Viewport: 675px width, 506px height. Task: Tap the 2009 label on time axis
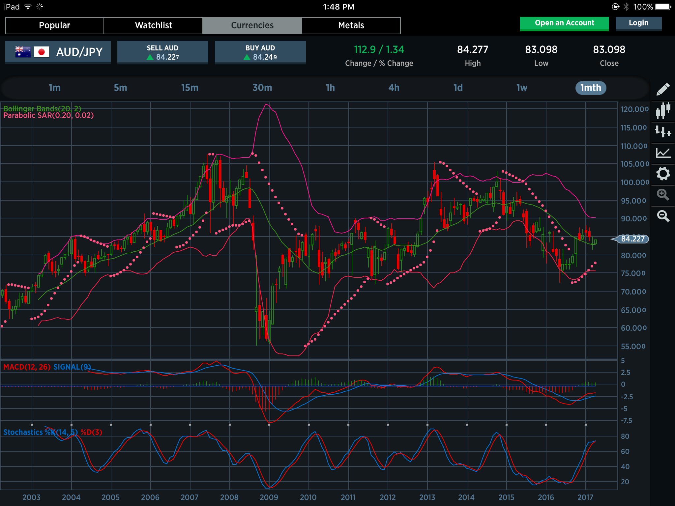(269, 497)
